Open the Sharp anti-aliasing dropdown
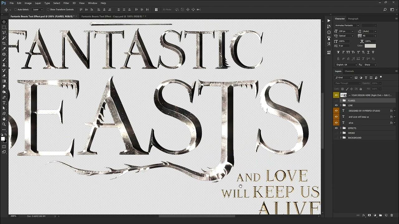Viewport: 399px width, 224px height. click(x=370, y=65)
